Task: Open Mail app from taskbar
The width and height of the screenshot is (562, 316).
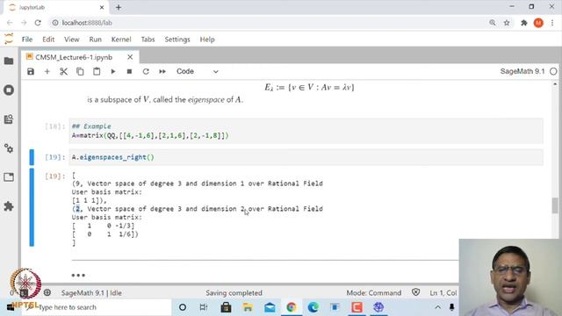Action: 270,307
